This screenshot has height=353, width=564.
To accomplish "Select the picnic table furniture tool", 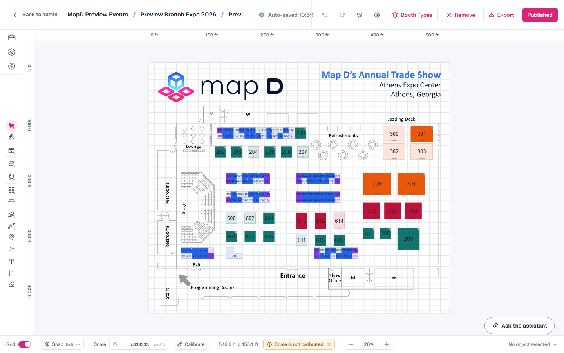I will pyautogui.click(x=11, y=201).
